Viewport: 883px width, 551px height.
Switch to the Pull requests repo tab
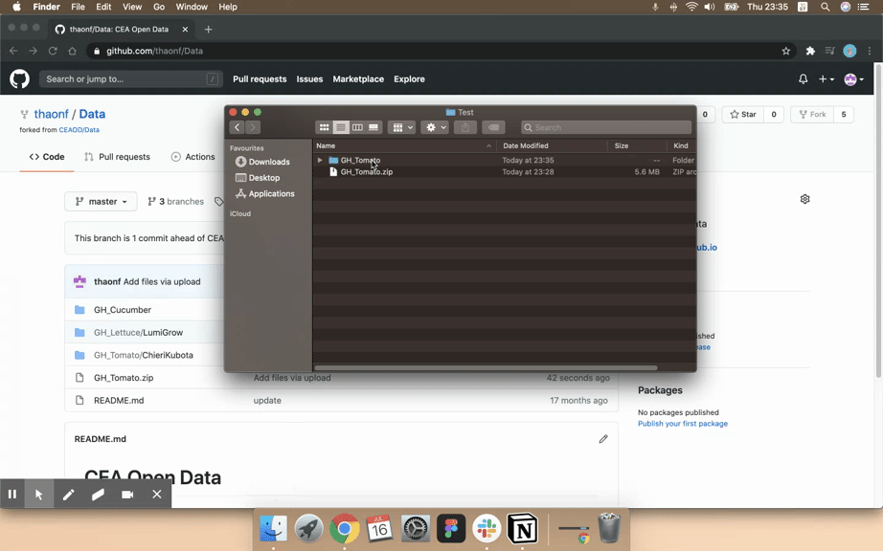tap(117, 157)
